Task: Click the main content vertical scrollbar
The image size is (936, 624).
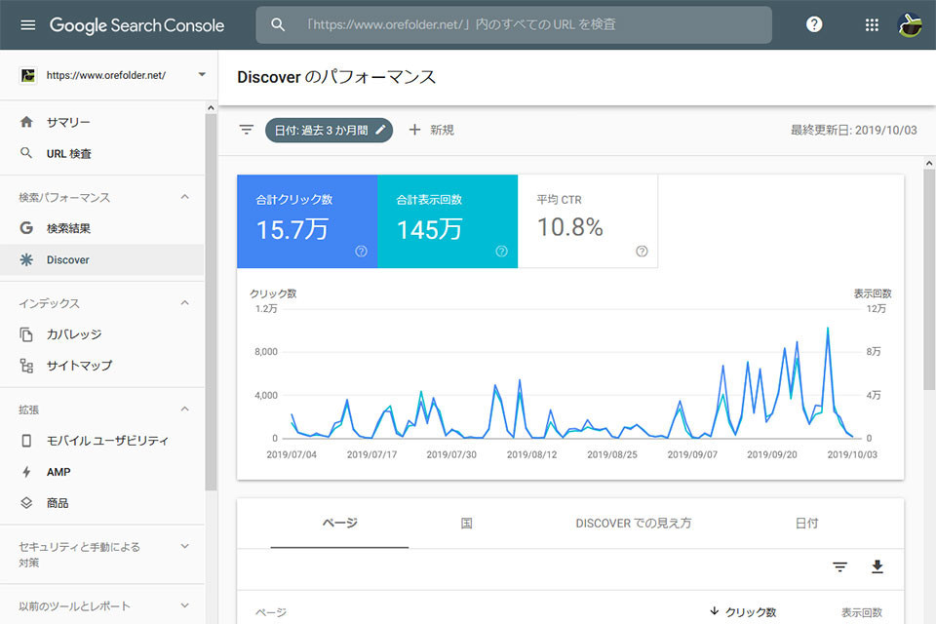Action: click(929, 280)
